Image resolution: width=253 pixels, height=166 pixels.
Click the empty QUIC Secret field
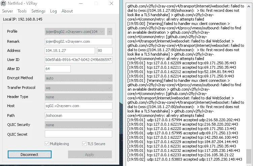click(x=78, y=134)
